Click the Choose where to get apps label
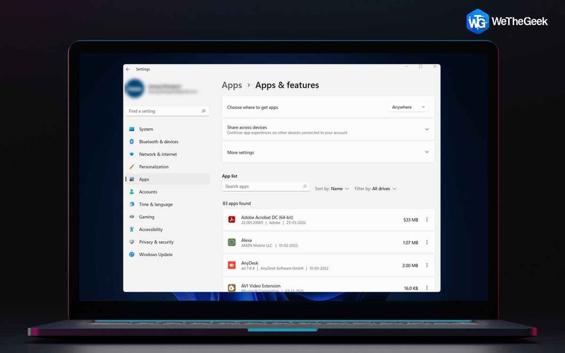Image resolution: width=565 pixels, height=353 pixels. tap(252, 107)
